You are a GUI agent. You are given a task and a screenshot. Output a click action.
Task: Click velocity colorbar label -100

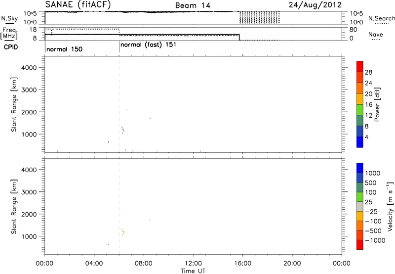373,221
